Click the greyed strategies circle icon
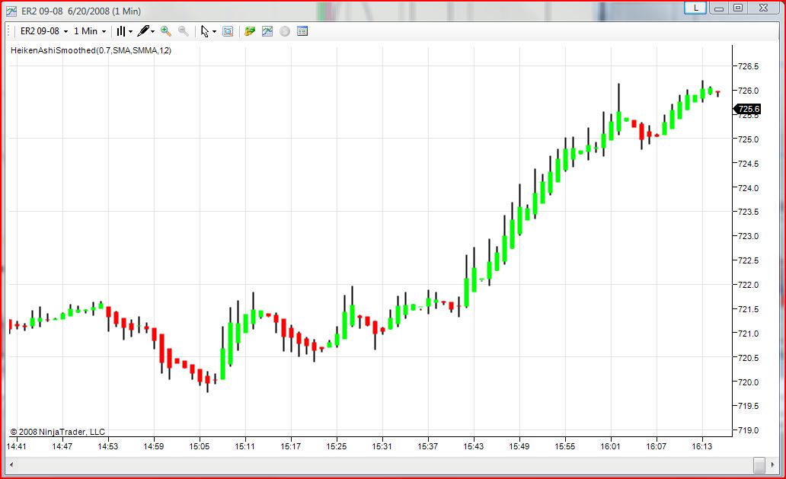Viewport: 786px width, 479px height. click(x=285, y=31)
